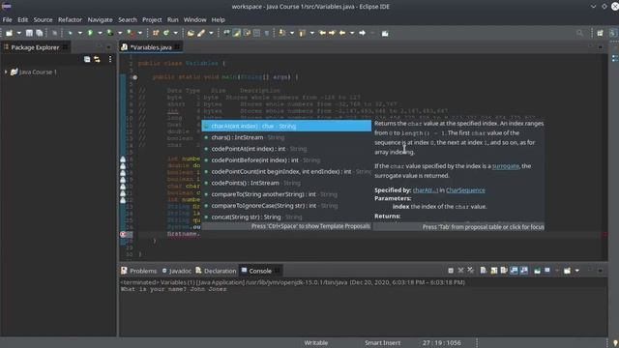Click the green Run toolbar button

90,33
